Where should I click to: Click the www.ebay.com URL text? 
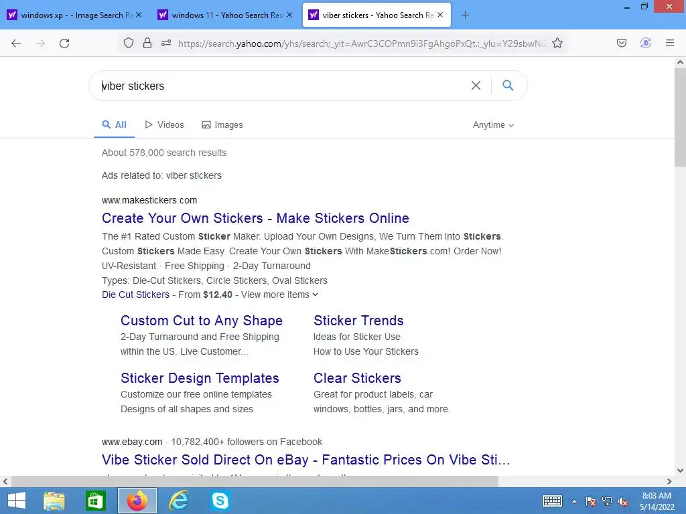pos(132,442)
